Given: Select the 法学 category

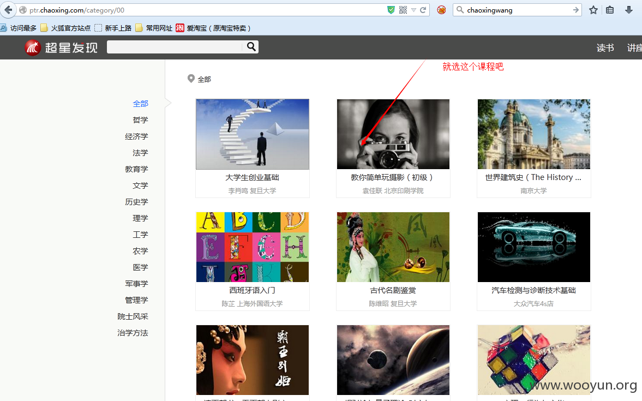Looking at the screenshot, I should (x=140, y=153).
